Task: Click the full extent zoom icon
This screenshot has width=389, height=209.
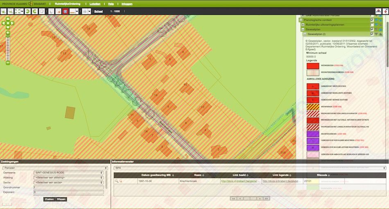Action: (x=17, y=11)
